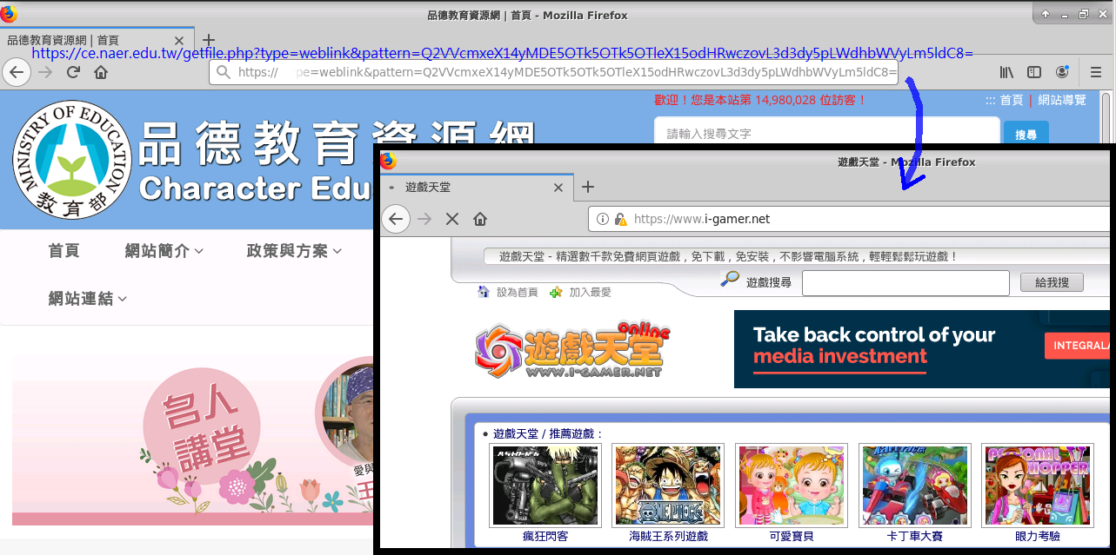Click 可愛寶貝 text link
1116x555 pixels.
click(x=792, y=537)
